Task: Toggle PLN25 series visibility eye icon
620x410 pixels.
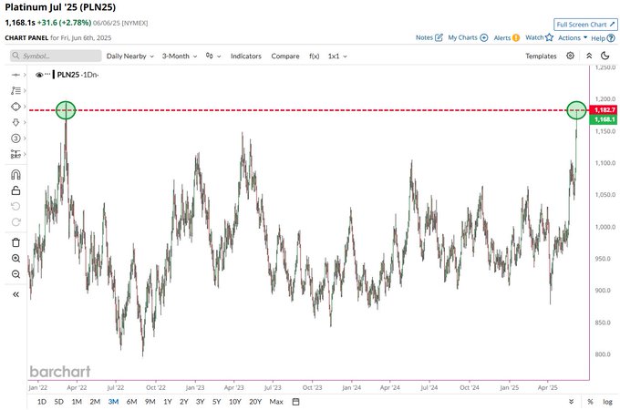Action: [x=38, y=75]
